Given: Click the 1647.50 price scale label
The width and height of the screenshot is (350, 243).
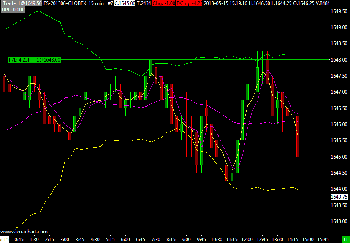Looking at the screenshot, I should pyautogui.click(x=339, y=76).
